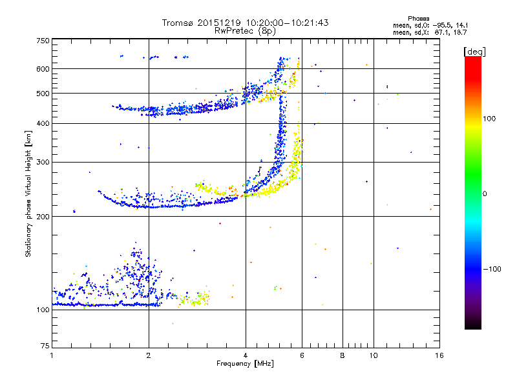Screen dimensions: 517x387
Task: Click the plot title 'Tromsø 20151219 10:20:00-10:21:43'
Action: pyautogui.click(x=246, y=23)
